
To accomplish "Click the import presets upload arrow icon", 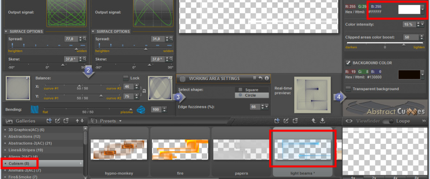I will click(314, 121).
